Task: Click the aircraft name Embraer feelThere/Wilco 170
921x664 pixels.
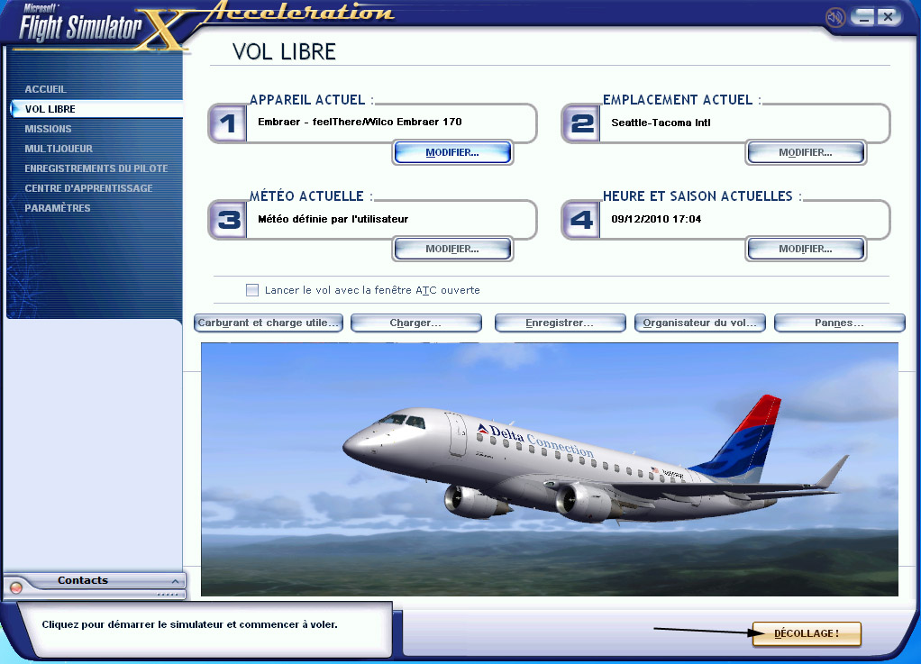Action: point(360,123)
